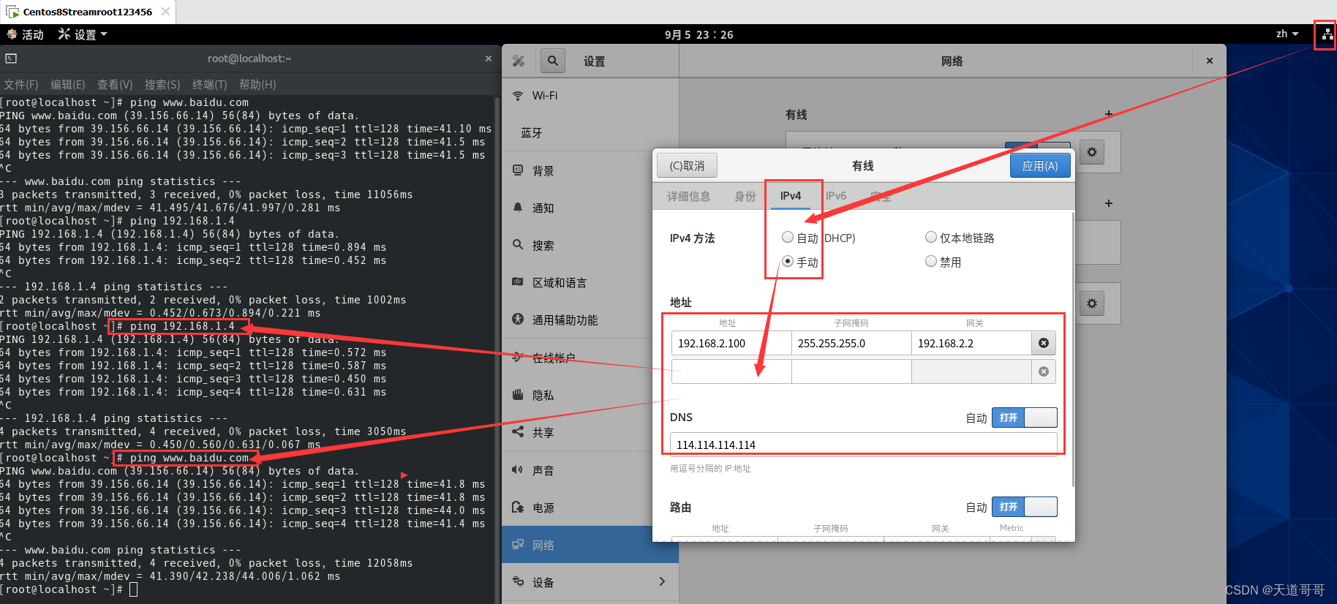This screenshot has width=1337, height=604.
Task: Open 文件(F) menu in terminal
Action: (21, 85)
